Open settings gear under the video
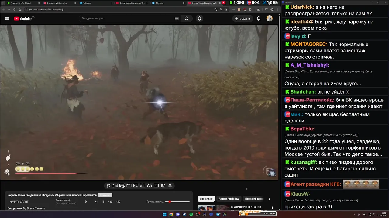Screen dimensions: 389x218 pos(170,186)
